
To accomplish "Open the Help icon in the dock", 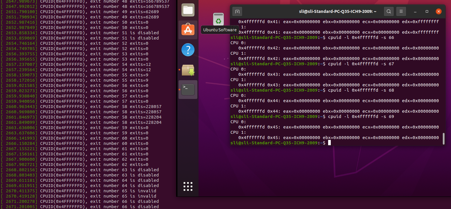I will 188,50.
